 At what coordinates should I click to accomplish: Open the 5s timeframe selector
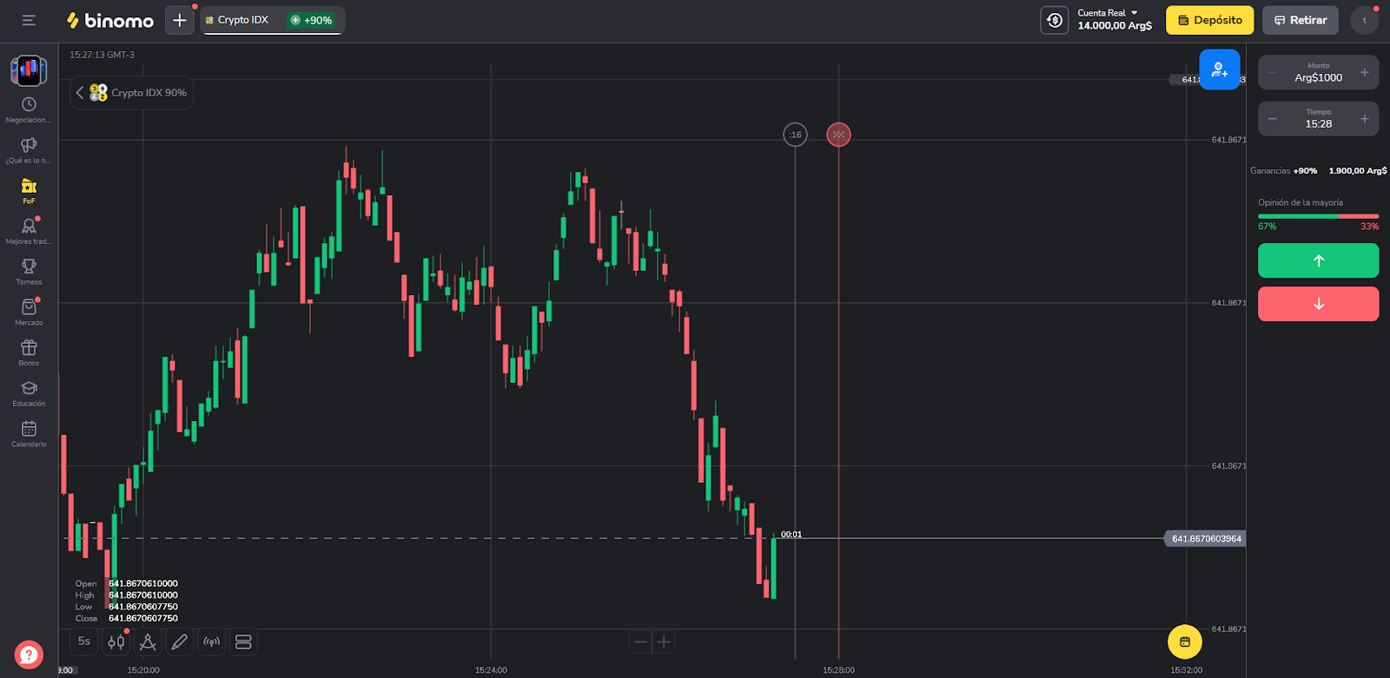(84, 642)
